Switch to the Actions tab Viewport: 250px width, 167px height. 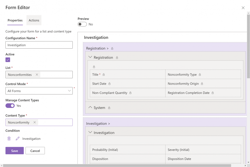[34, 20]
